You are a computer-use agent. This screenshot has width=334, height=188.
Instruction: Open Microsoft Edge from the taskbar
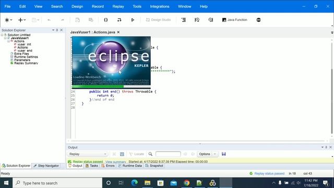(x=135, y=183)
